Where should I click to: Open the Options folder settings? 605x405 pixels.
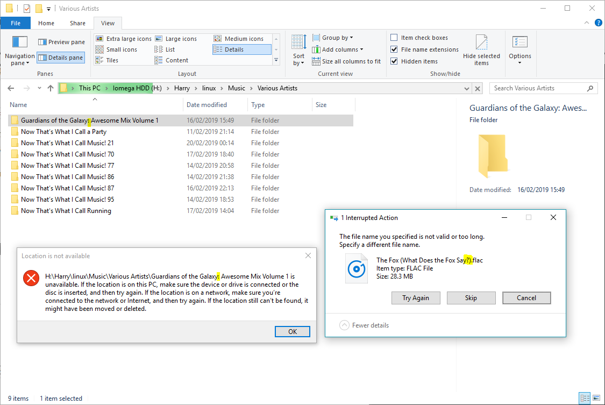[x=519, y=51]
